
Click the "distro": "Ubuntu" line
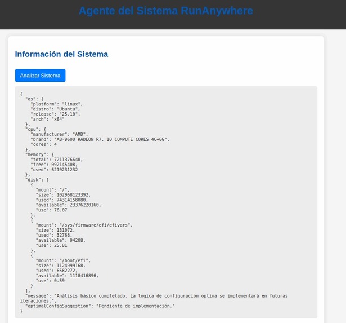point(55,109)
